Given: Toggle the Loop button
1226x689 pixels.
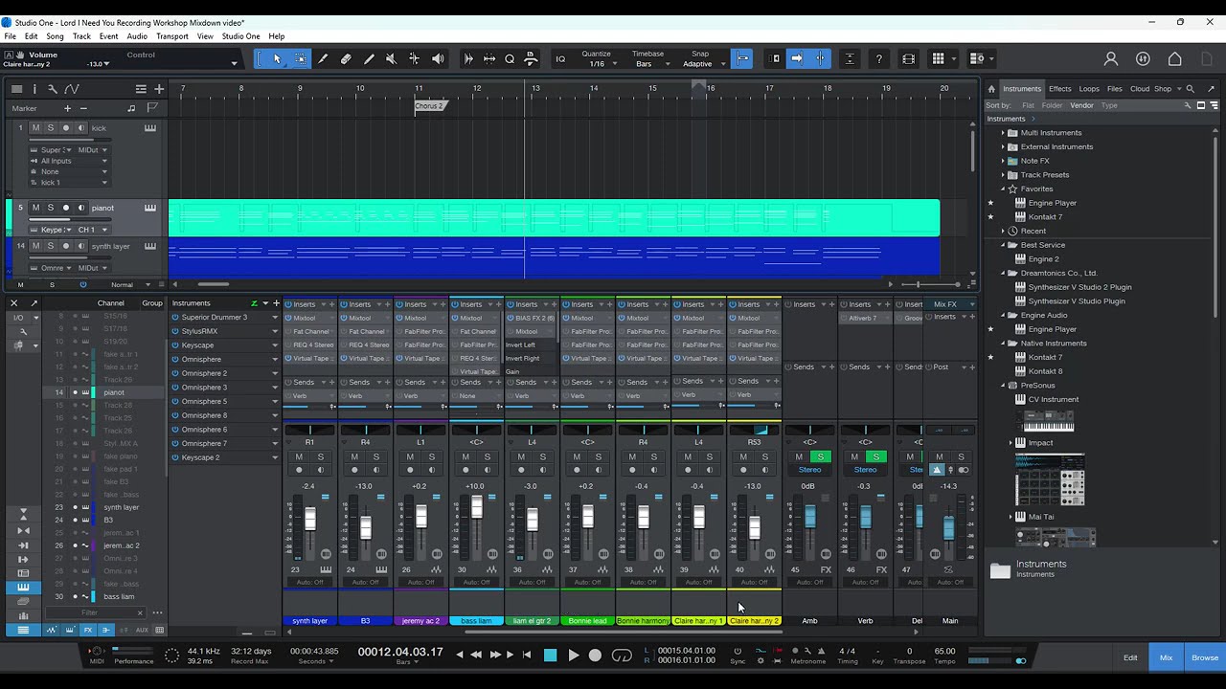Looking at the screenshot, I should coord(622,656).
